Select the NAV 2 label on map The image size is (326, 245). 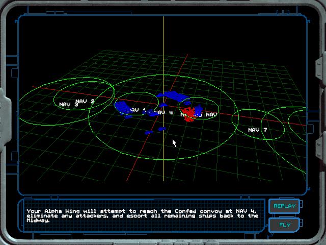tap(85, 101)
